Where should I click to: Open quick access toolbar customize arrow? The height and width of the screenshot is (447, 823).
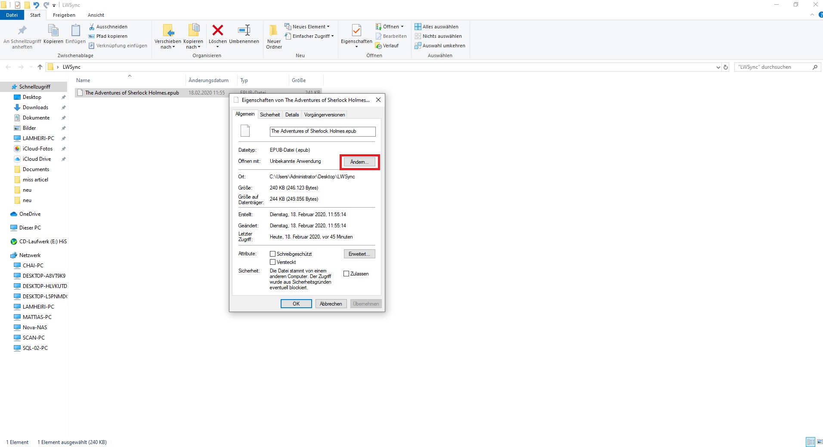point(54,6)
